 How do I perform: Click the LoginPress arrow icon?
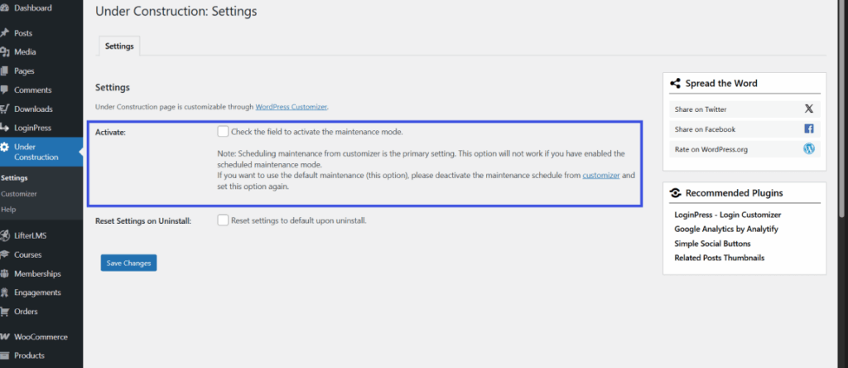4,128
